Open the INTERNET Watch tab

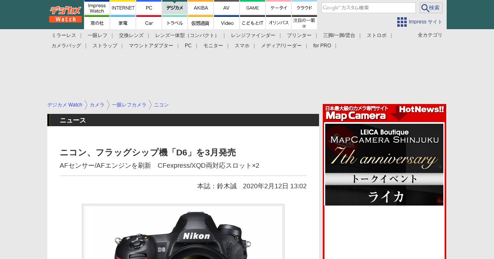[123, 7]
